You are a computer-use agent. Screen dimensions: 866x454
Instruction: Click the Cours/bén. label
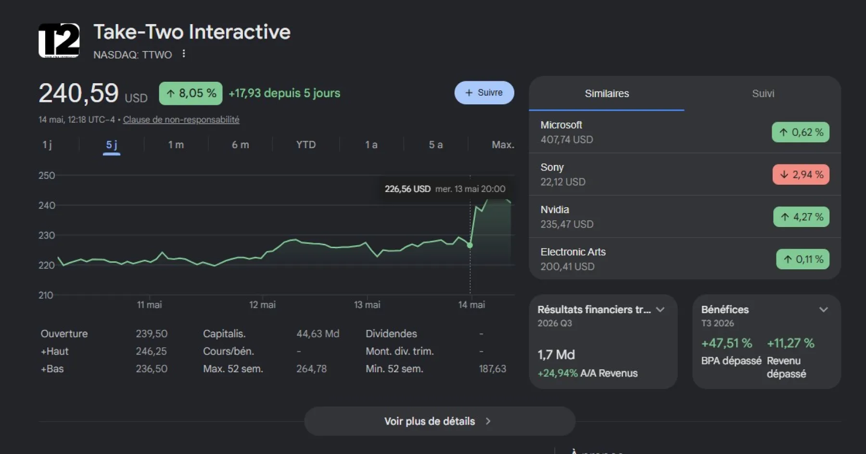[x=228, y=352]
